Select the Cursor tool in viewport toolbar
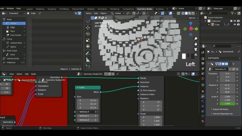 [88, 21]
